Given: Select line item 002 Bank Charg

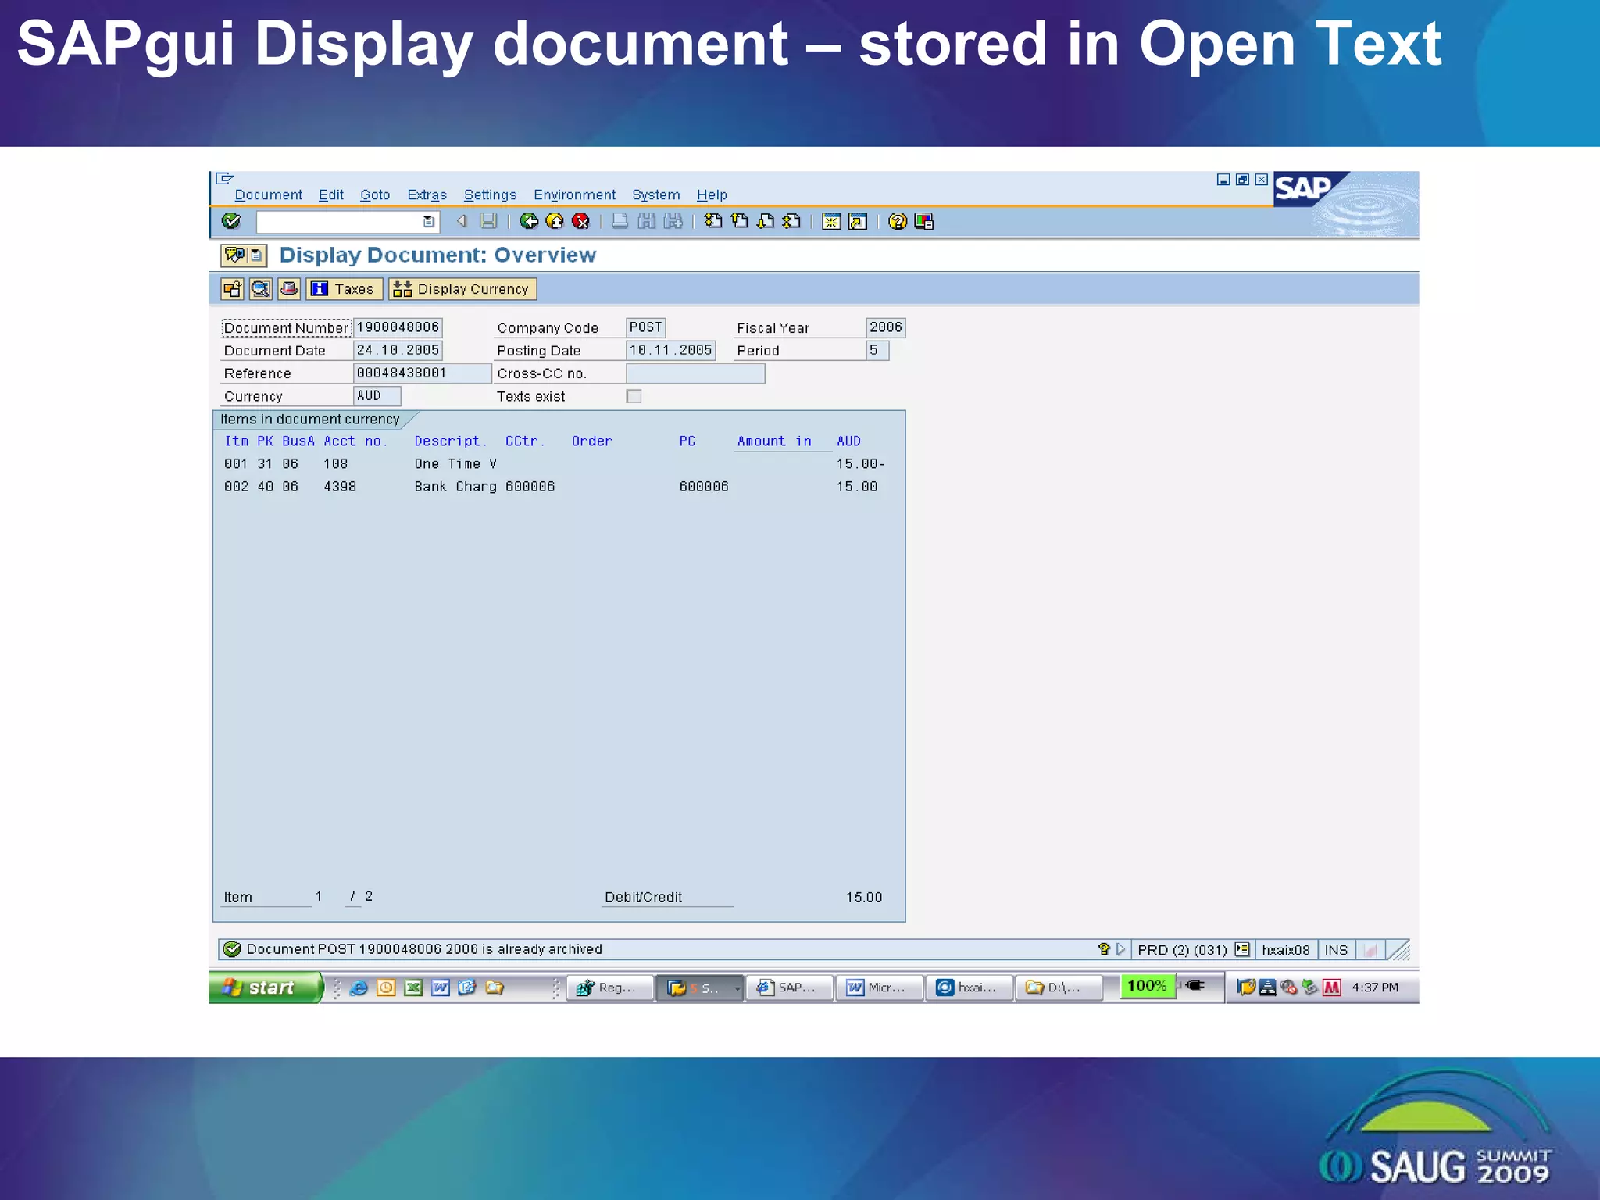Looking at the screenshot, I should (555, 487).
